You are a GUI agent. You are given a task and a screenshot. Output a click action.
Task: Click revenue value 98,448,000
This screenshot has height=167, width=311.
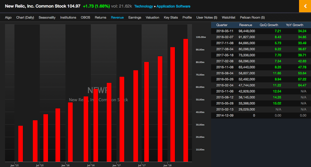pos(247,31)
